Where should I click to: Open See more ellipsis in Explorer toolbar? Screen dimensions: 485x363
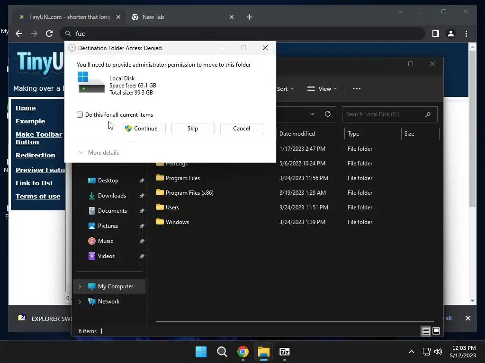pos(356,89)
